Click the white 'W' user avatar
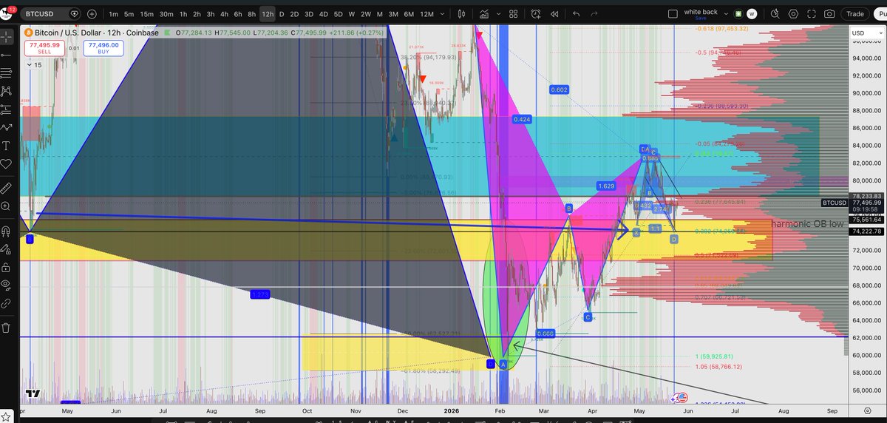887x423 pixels. 752,13
